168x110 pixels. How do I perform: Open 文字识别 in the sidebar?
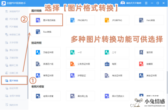coord(12,42)
